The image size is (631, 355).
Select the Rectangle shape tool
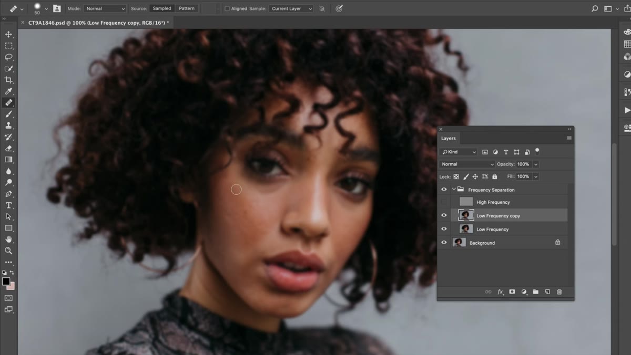coord(8,228)
